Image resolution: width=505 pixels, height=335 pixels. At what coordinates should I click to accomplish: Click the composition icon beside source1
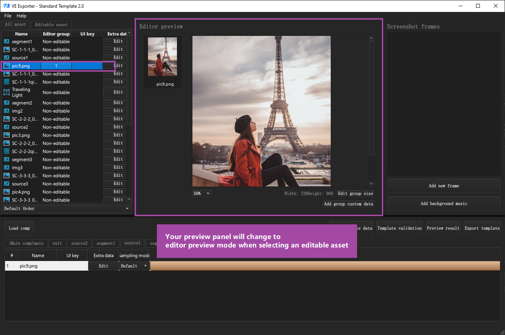[x=7, y=57]
